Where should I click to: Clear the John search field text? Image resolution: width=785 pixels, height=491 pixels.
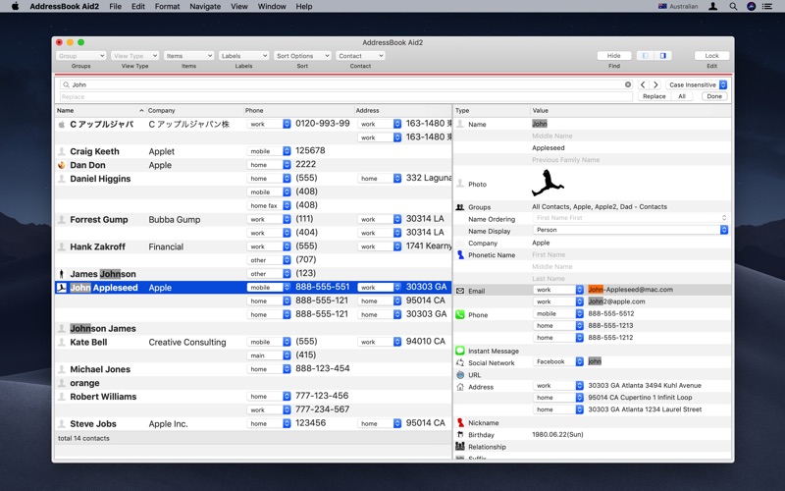[x=628, y=84]
